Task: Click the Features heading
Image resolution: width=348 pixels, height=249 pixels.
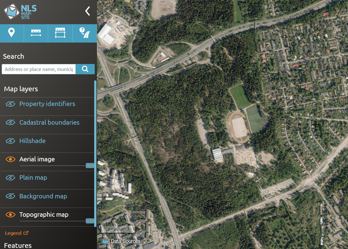Action: (18, 245)
